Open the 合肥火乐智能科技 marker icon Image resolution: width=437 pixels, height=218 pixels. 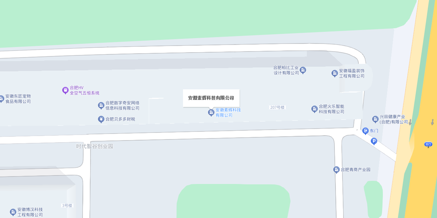[315, 109]
